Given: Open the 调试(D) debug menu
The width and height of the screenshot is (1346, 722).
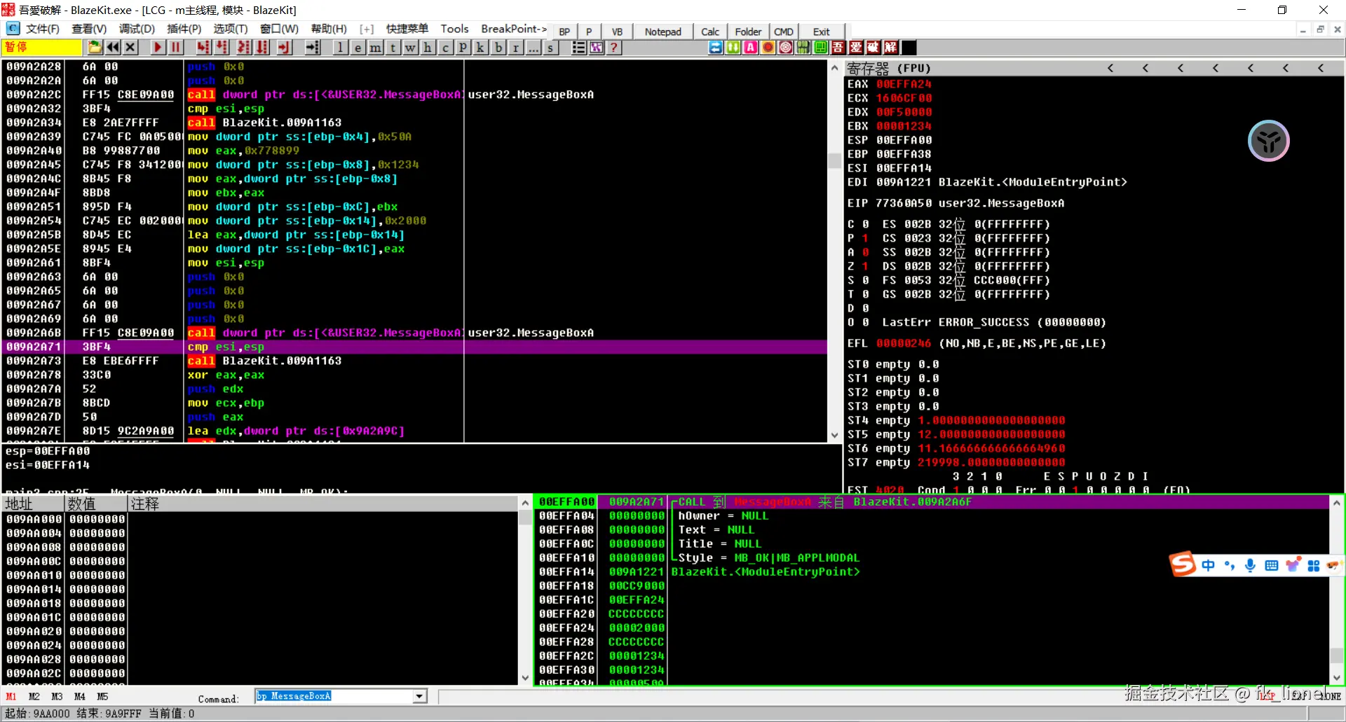Looking at the screenshot, I should point(137,29).
